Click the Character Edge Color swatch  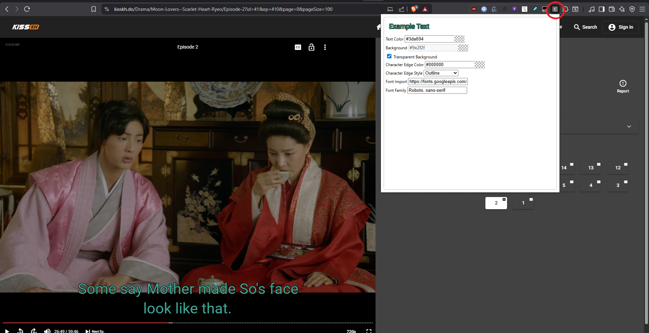tap(480, 65)
